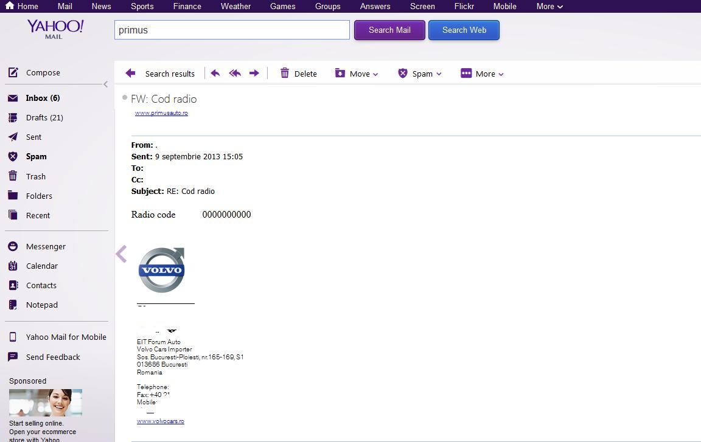Reply all using double arrow icon
This screenshot has width=701, height=442.
235,73
